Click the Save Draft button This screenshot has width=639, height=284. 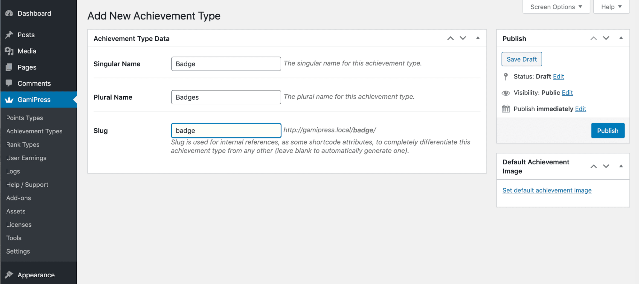(x=522, y=59)
